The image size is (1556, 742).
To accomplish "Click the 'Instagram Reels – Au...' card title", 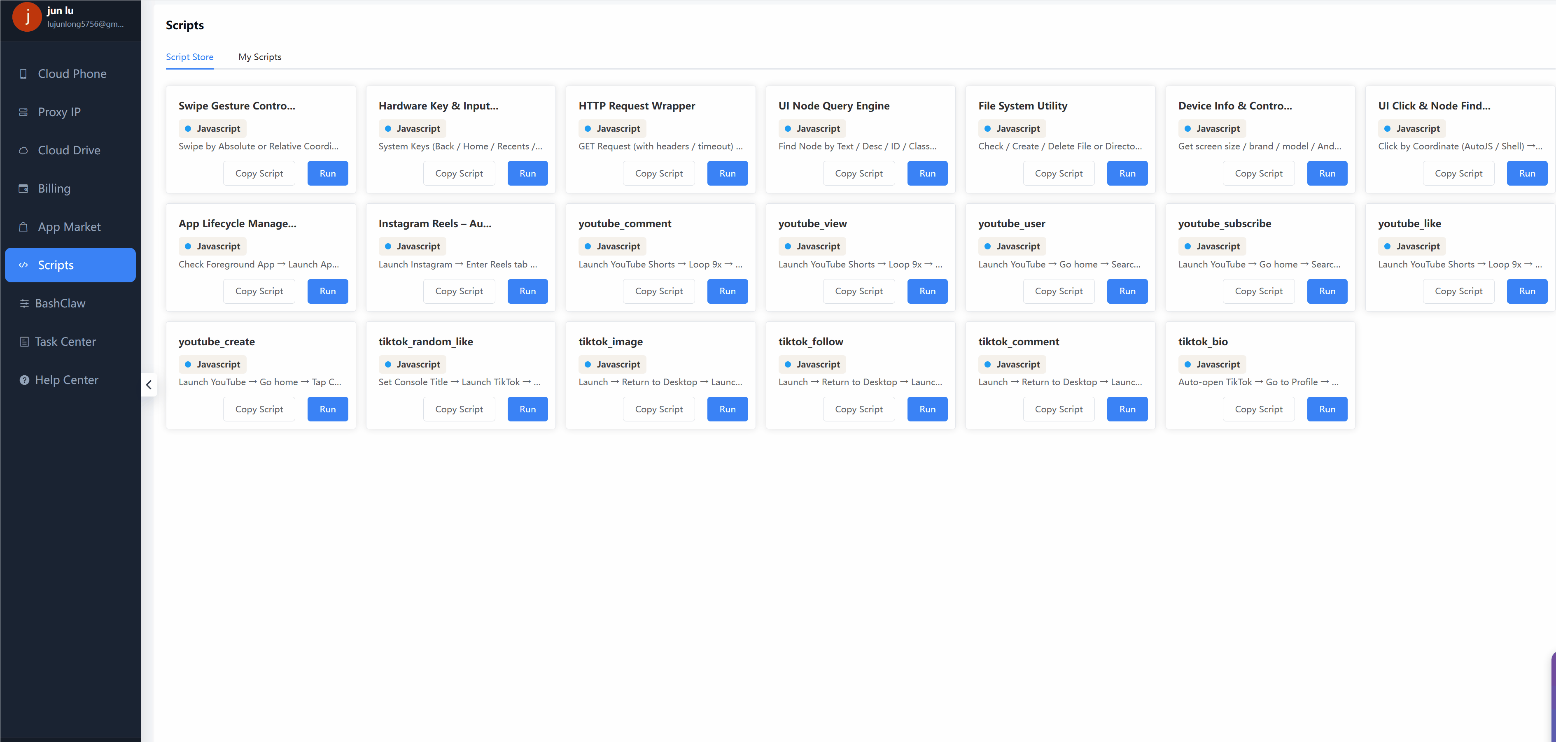I will [435, 223].
